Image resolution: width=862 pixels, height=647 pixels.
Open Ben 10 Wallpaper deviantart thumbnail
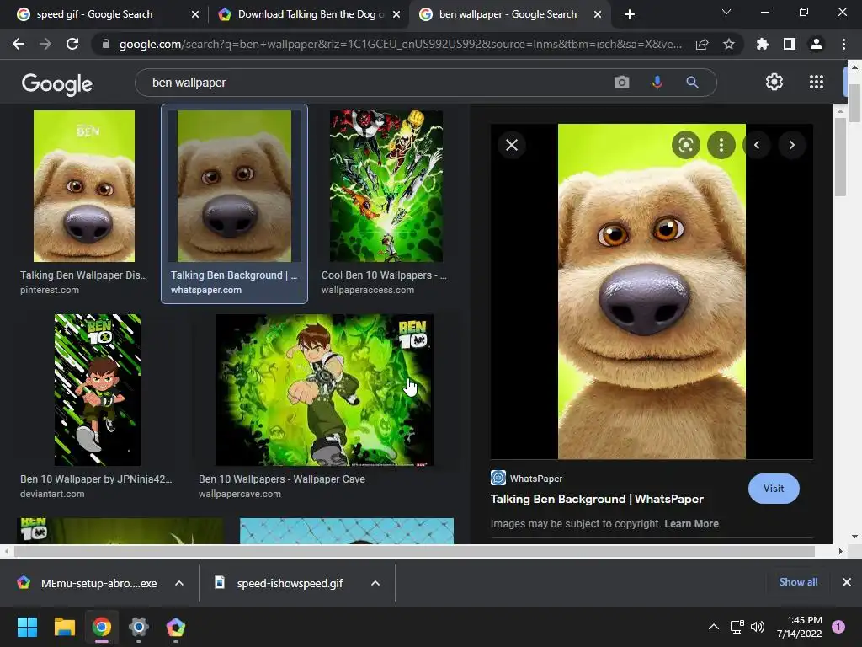pyautogui.click(x=98, y=390)
